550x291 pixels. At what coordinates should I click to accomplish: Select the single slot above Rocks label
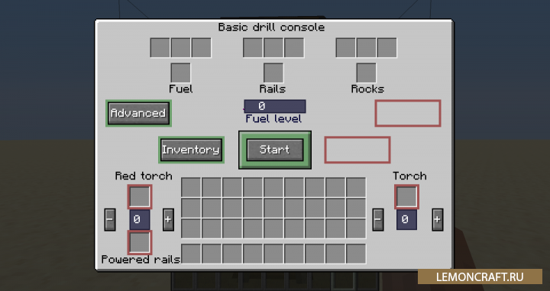(366, 73)
